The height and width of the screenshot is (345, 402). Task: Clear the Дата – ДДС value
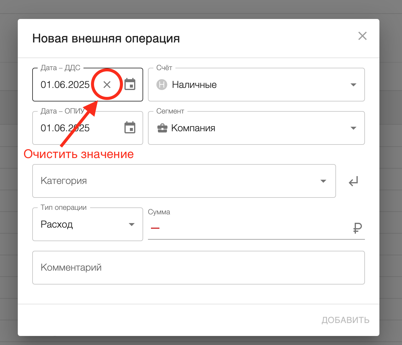point(107,85)
